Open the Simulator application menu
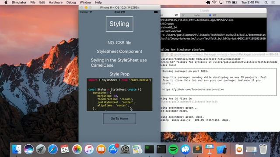Image resolution: width=280 pixels, height=157 pixels. [19, 2]
